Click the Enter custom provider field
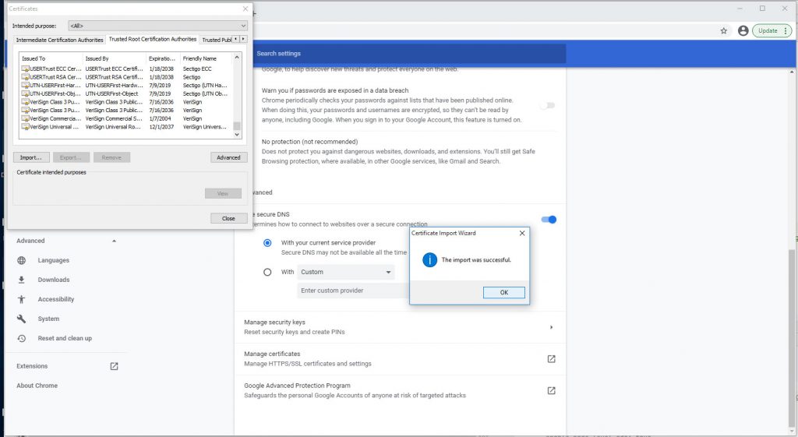Image resolution: width=798 pixels, height=437 pixels. (353, 291)
